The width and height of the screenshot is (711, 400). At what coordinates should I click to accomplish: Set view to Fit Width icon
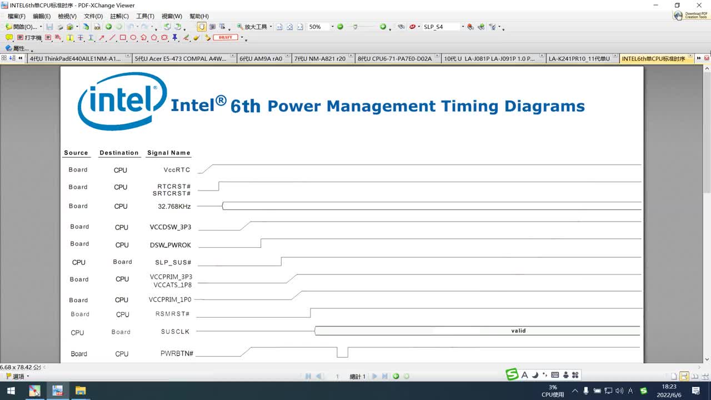(300, 27)
